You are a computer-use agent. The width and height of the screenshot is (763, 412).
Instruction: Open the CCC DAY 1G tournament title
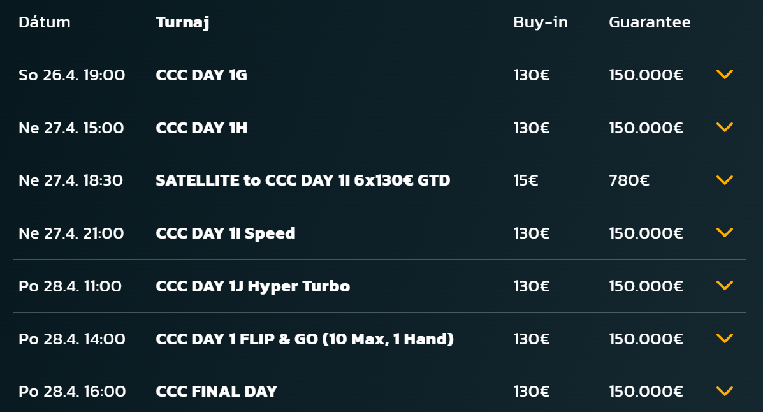coord(201,75)
